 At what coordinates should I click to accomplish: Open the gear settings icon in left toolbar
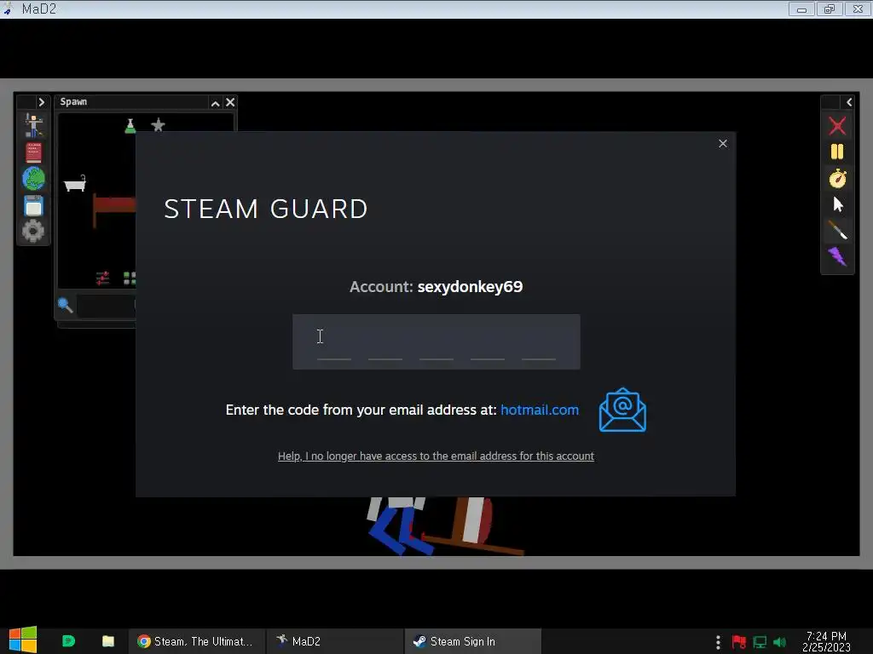33,231
